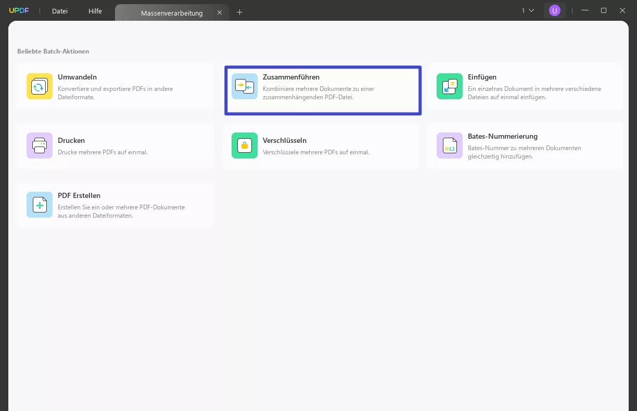This screenshot has height=411, width=637.
Task: Select the Verschlüsseln lock icon
Action: 244,145
